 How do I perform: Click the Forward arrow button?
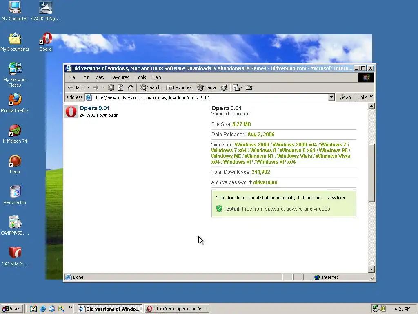pyautogui.click(x=96, y=87)
